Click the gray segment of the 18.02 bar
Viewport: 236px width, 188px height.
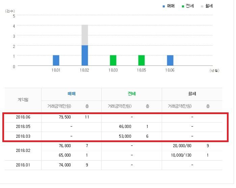(x=85, y=35)
